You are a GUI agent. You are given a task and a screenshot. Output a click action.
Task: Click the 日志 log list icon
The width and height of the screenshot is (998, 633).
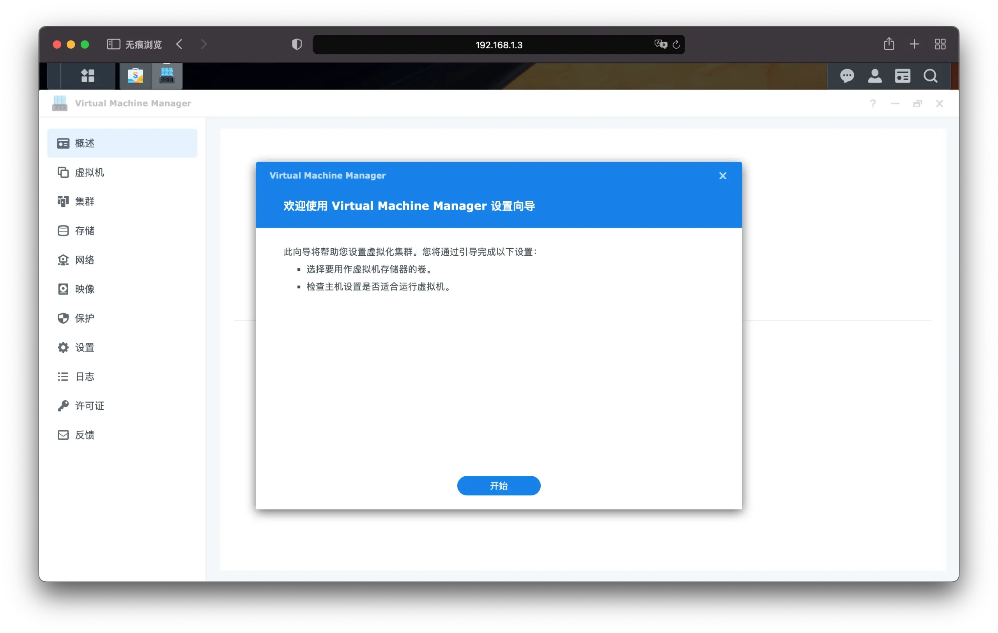coord(63,377)
